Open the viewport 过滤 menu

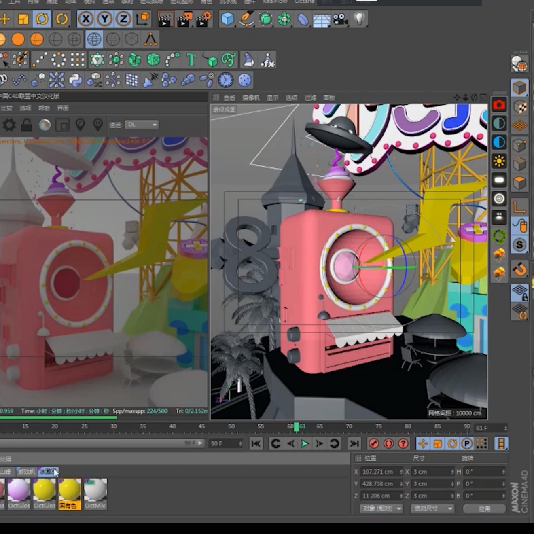pyautogui.click(x=310, y=98)
